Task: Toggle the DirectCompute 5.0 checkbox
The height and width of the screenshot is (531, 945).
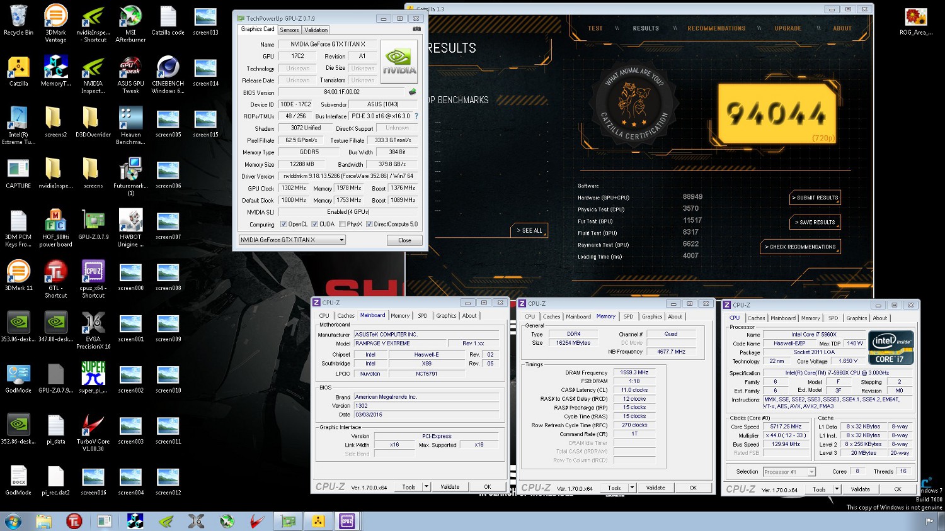Action: [x=369, y=224]
